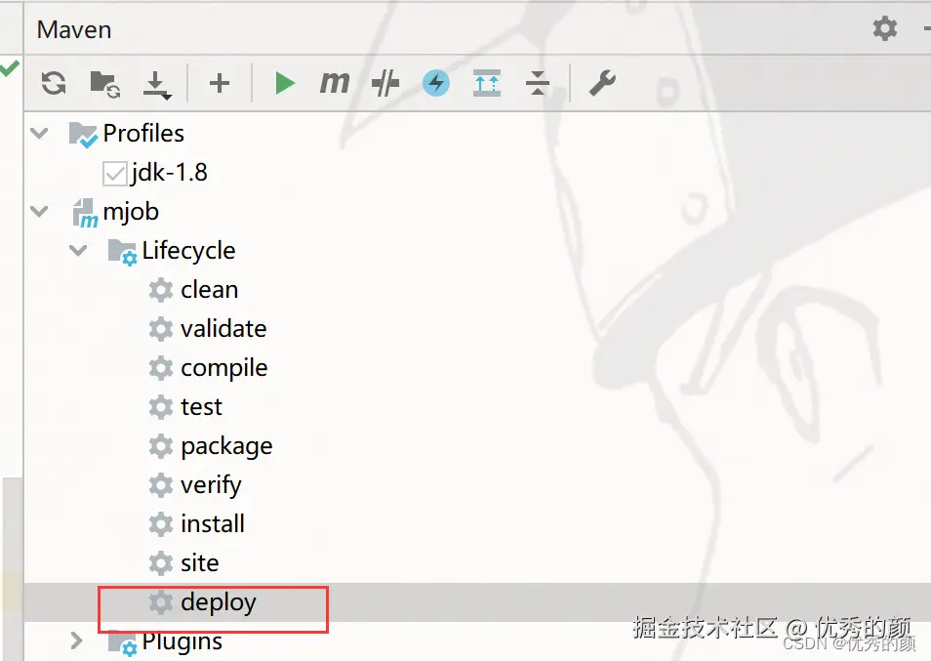Select the Profiles folder icon
This screenshot has width=931, height=661.
coord(83,134)
